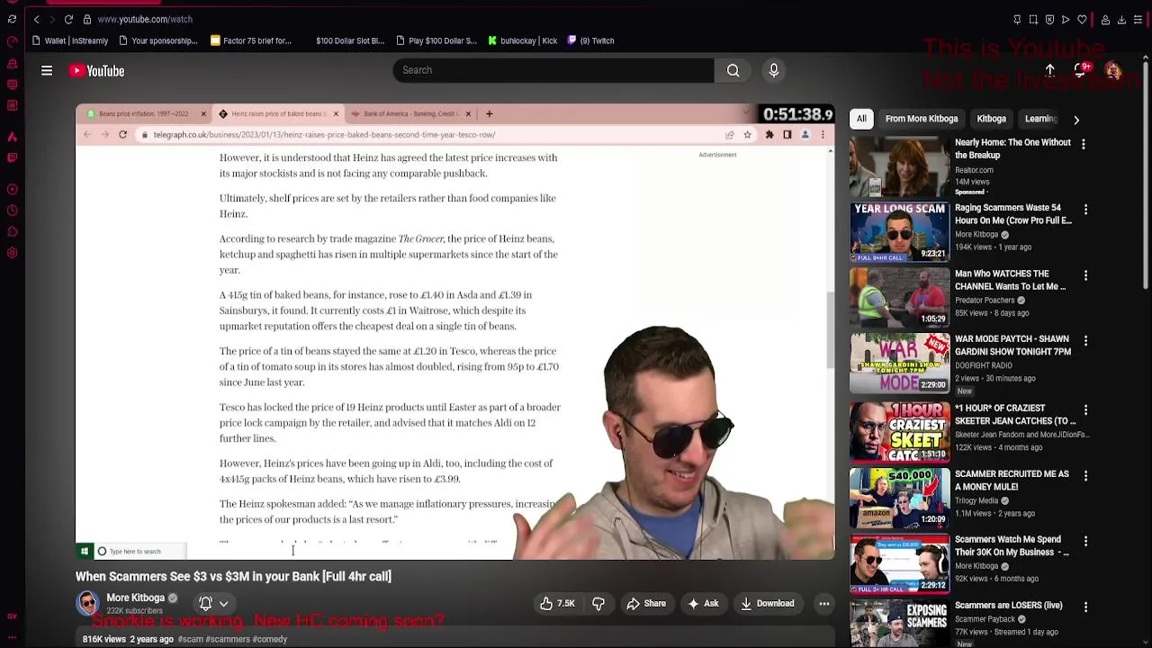Image resolution: width=1152 pixels, height=648 pixels.
Task: Toggle the channel notification bell
Action: pyautogui.click(x=205, y=604)
